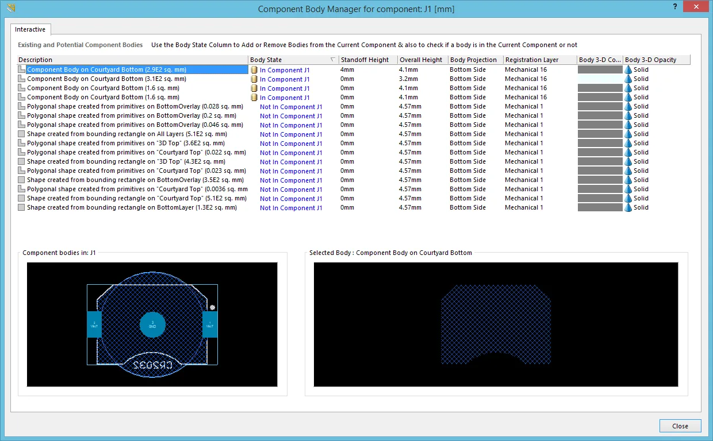Select the Interactive tab

(30, 29)
